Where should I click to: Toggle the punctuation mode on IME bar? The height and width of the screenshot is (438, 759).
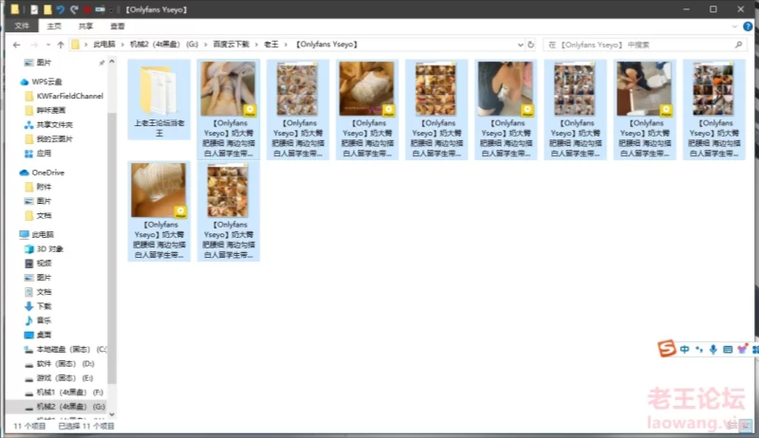pyautogui.click(x=699, y=349)
